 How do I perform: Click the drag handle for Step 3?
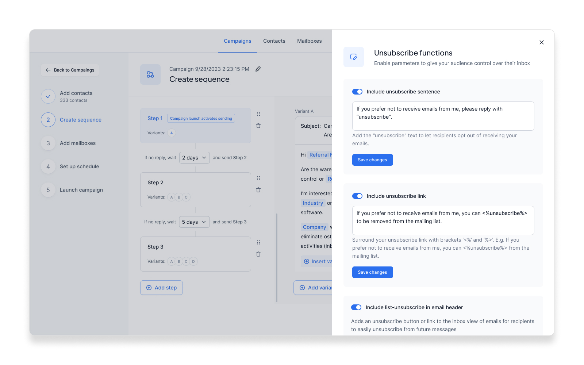click(x=258, y=242)
